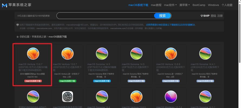The image size is (241, 108).
Task: Click macOS Sonoma 14.4 card icon
Action: pyautogui.click(x=102, y=97)
